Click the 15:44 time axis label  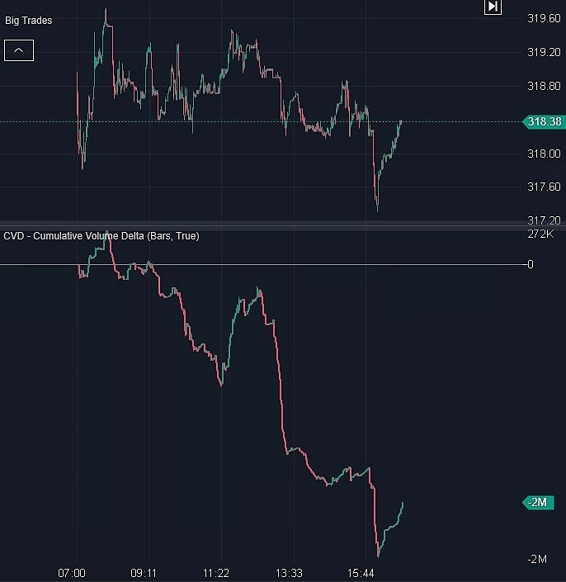(x=361, y=573)
